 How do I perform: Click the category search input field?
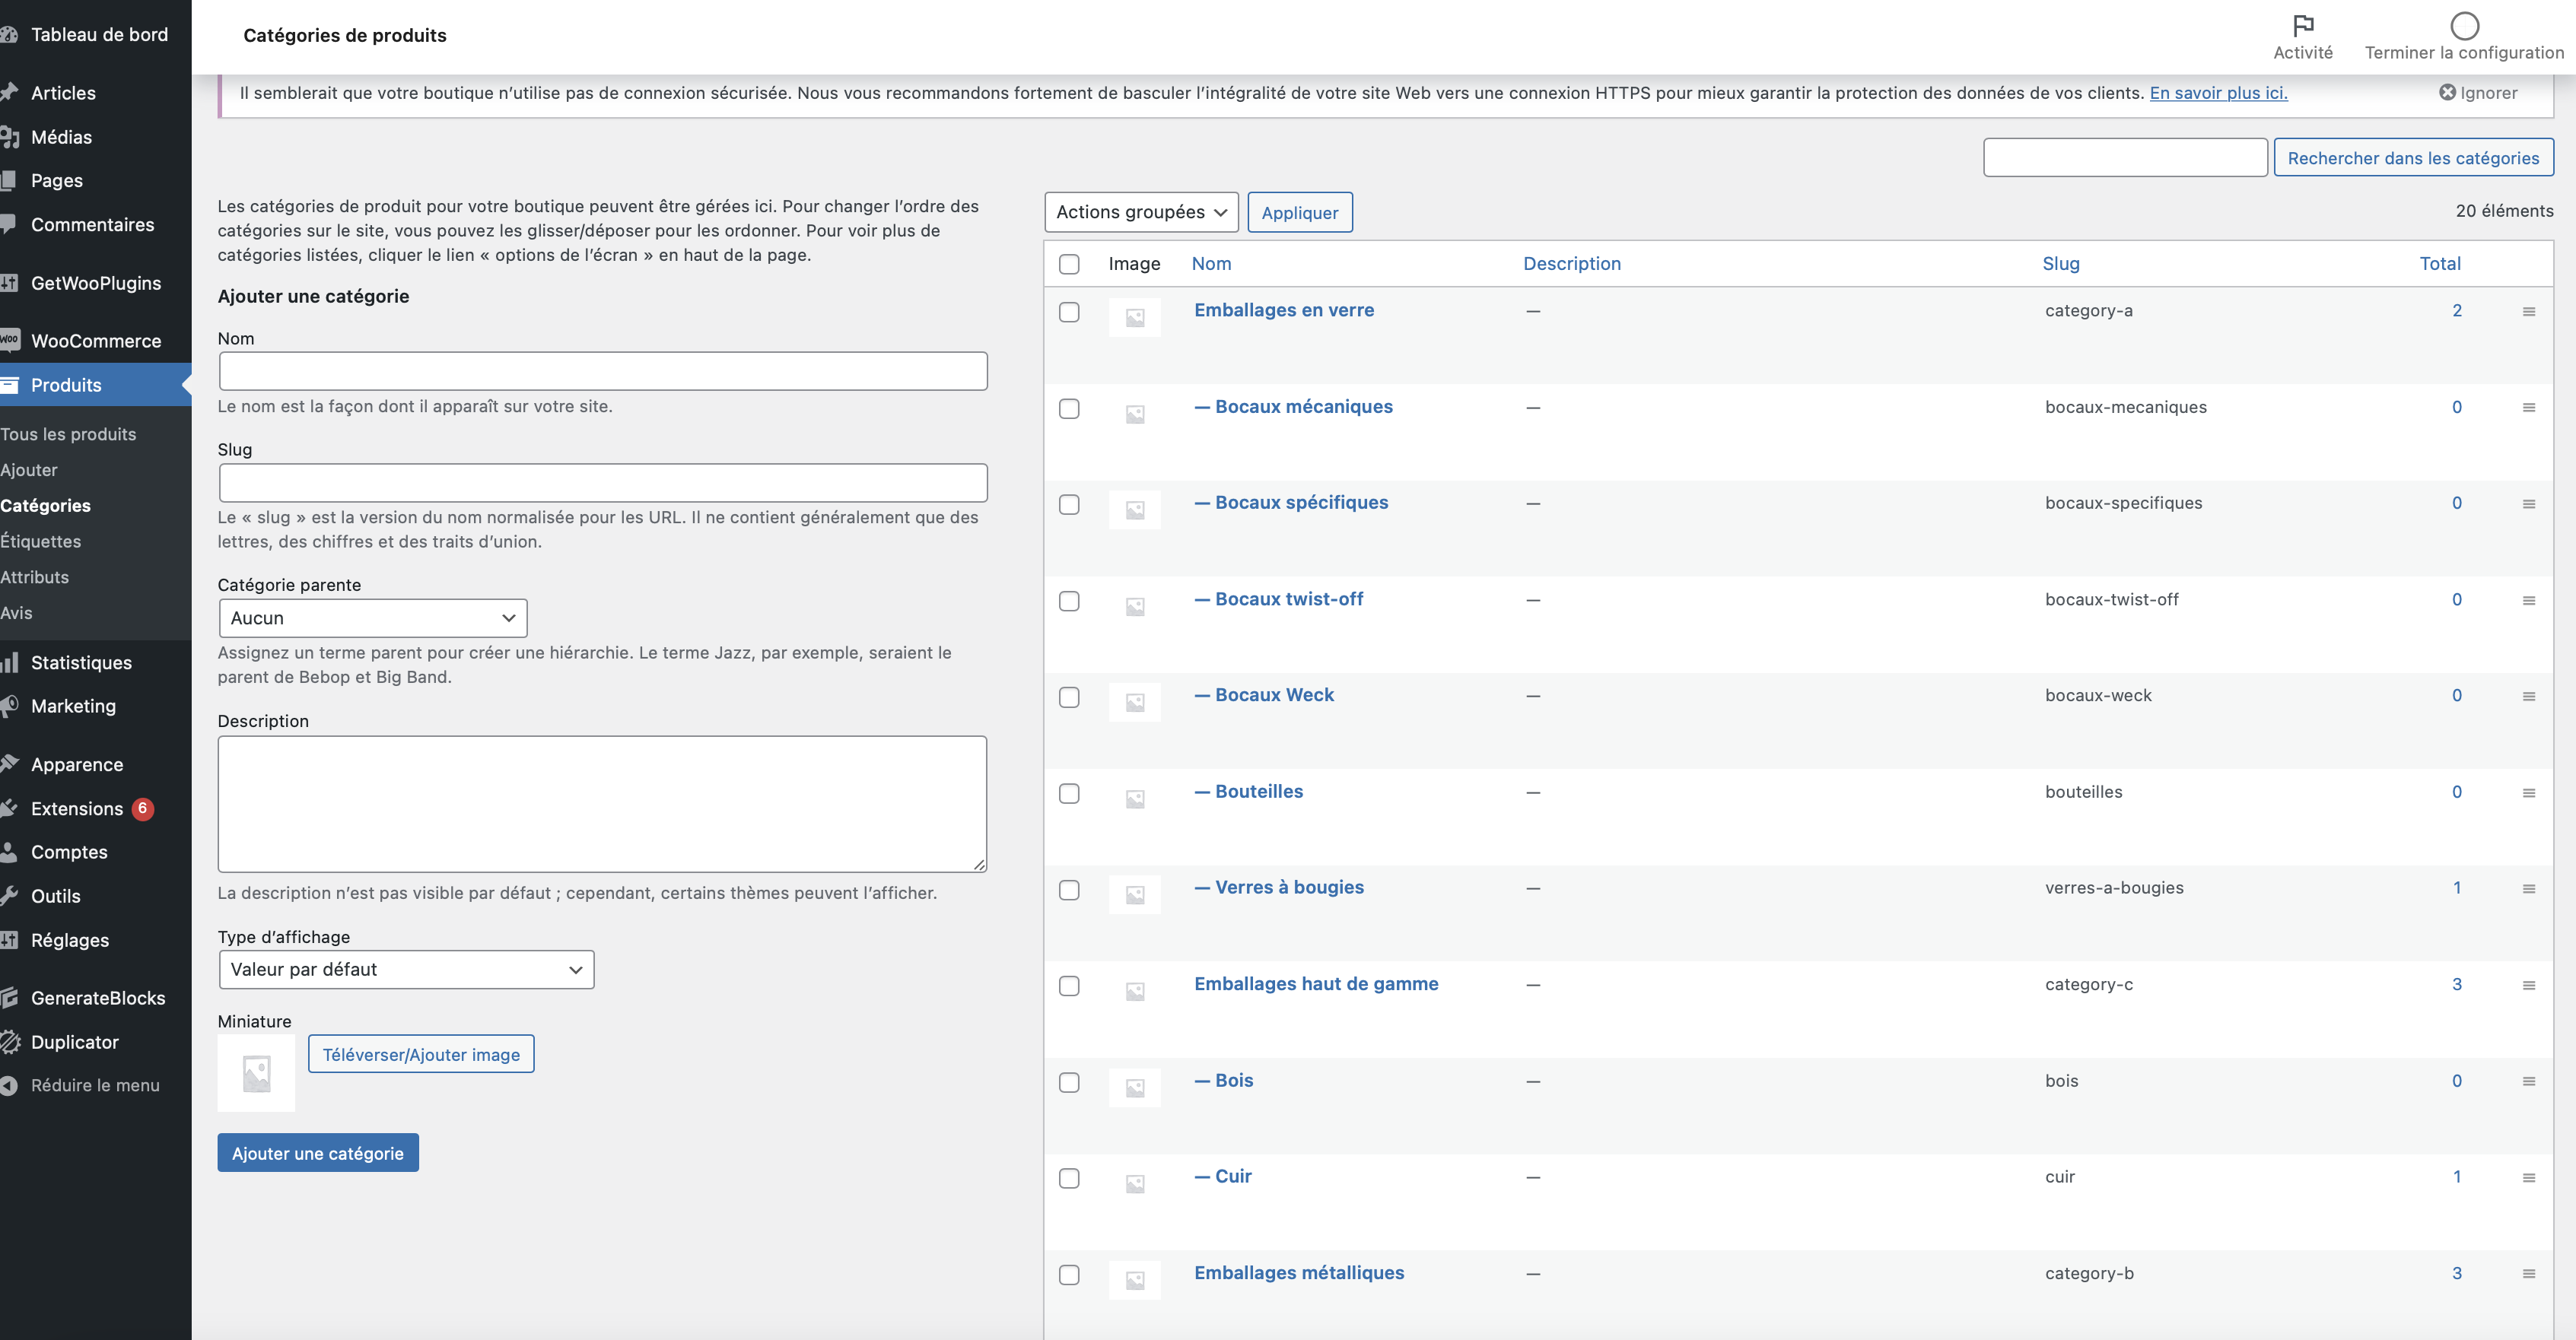click(2125, 158)
